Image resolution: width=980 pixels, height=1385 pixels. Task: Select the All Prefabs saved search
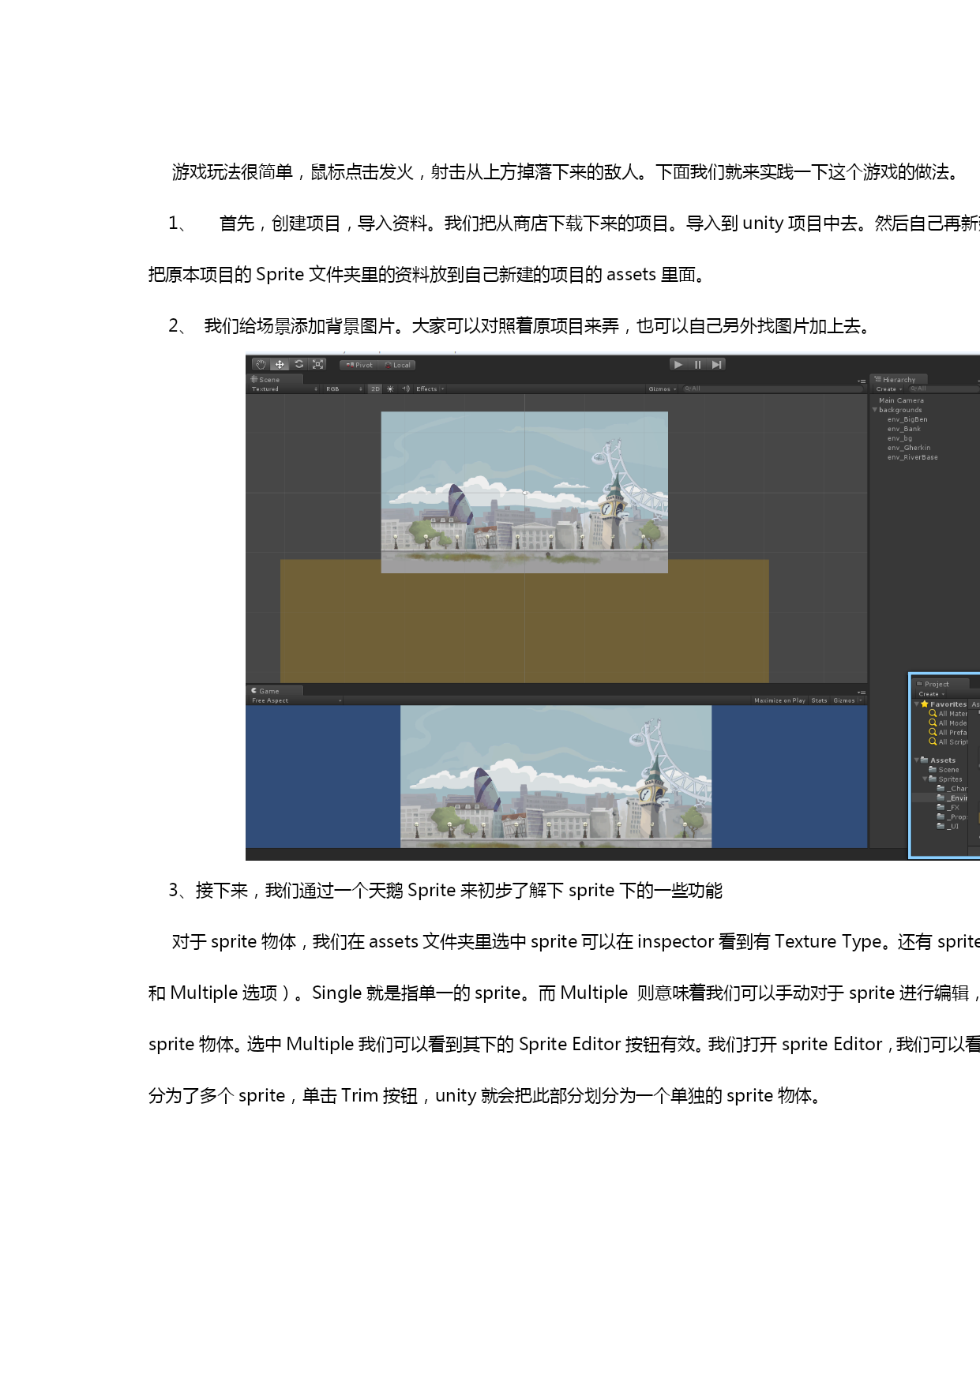(x=948, y=733)
